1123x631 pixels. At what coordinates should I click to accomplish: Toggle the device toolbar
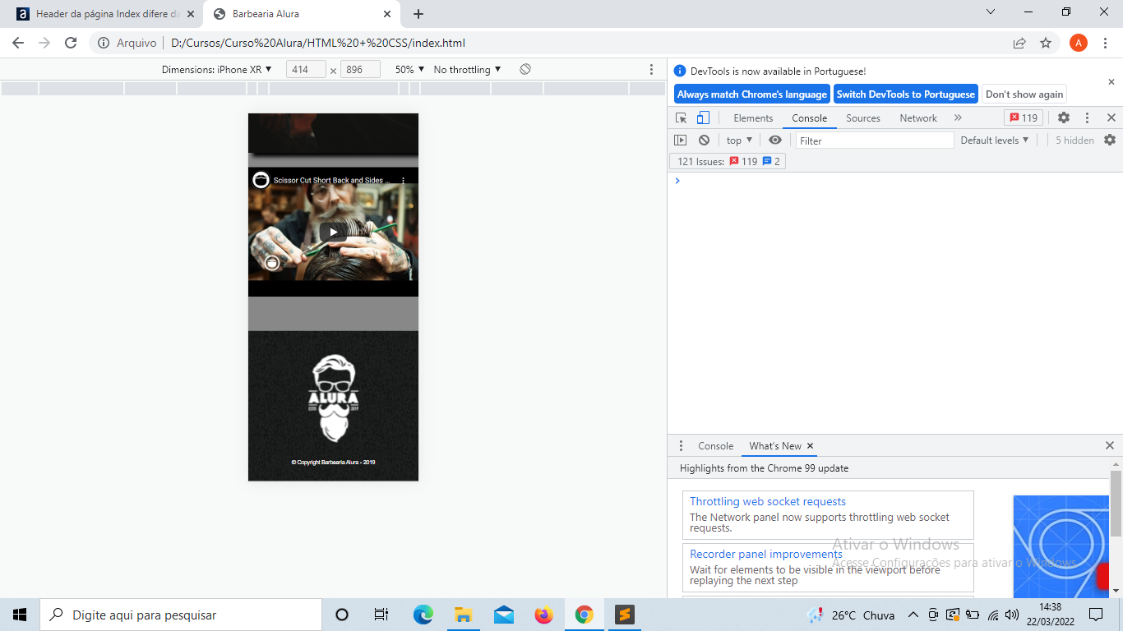[703, 117]
